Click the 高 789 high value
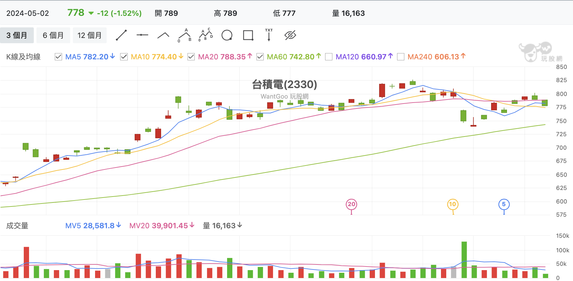The width and height of the screenshot is (573, 281). 225,13
